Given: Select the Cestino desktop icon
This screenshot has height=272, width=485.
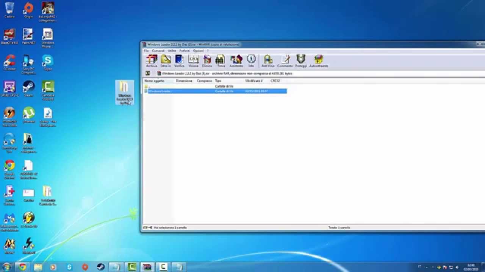Looking at the screenshot, I should (9, 10).
